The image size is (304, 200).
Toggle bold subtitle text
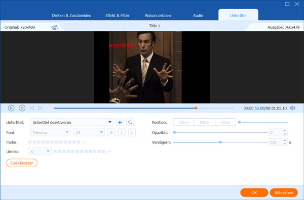(111, 132)
